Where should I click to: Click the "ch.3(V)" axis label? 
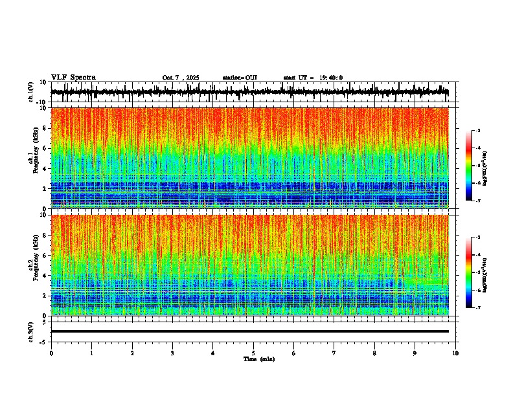pos(31,332)
